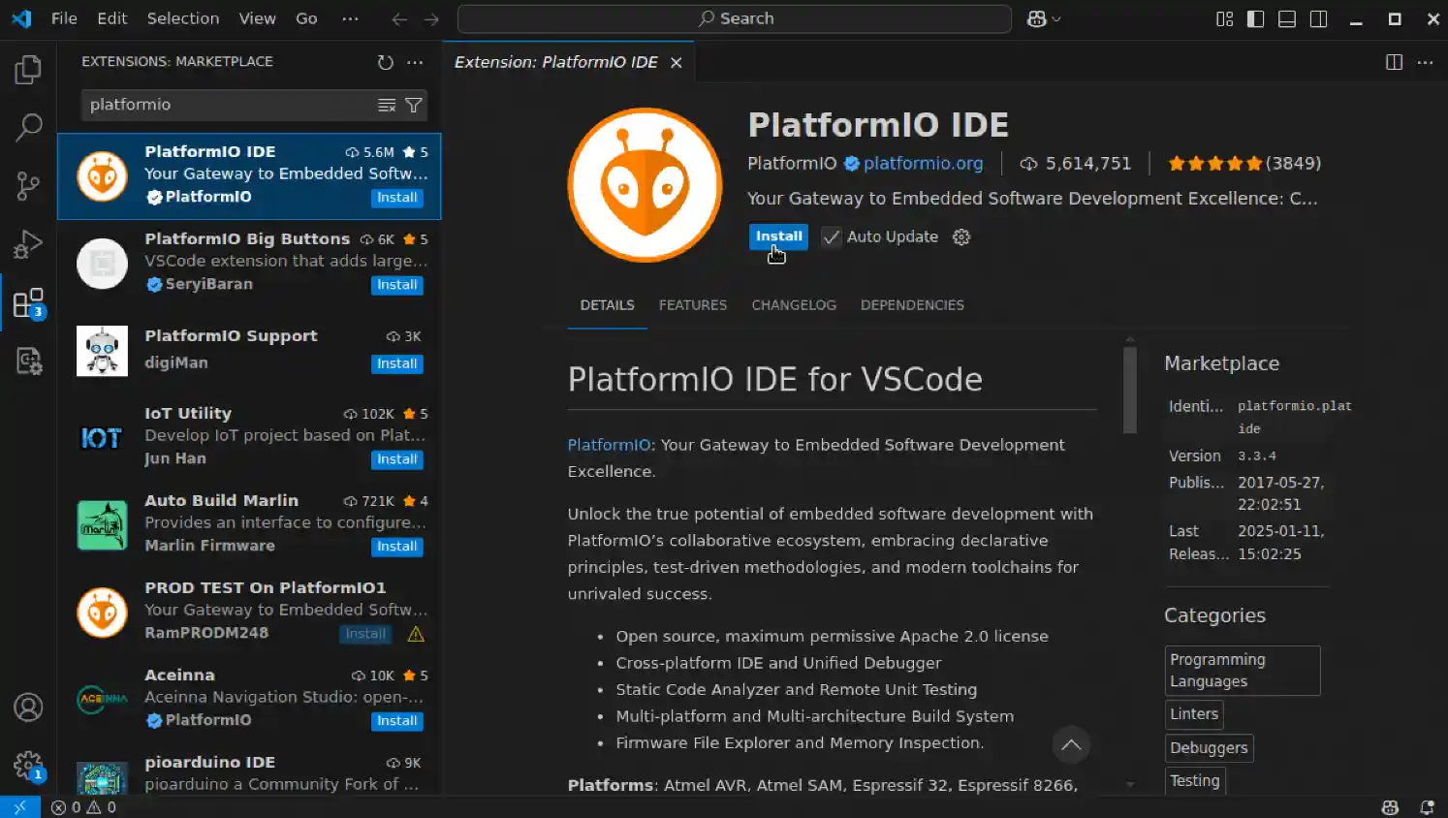Image resolution: width=1448 pixels, height=818 pixels.
Task: Open the File menu
Action: 64,18
